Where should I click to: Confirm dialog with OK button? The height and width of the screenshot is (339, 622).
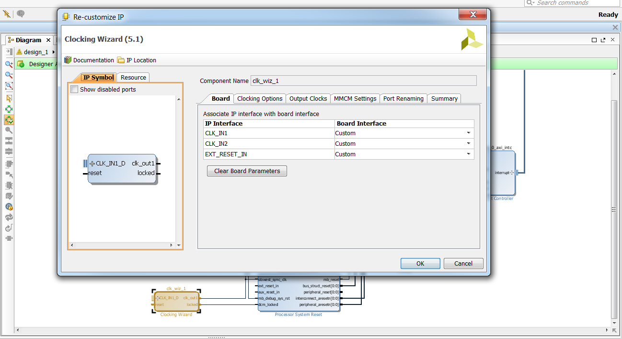click(420, 263)
